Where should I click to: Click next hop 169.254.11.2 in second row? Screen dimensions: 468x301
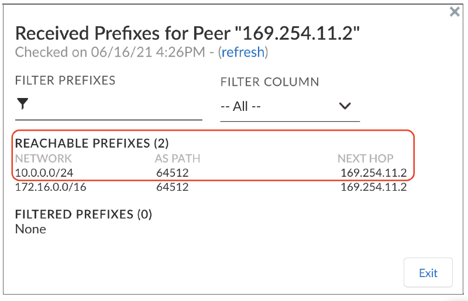tap(373, 187)
